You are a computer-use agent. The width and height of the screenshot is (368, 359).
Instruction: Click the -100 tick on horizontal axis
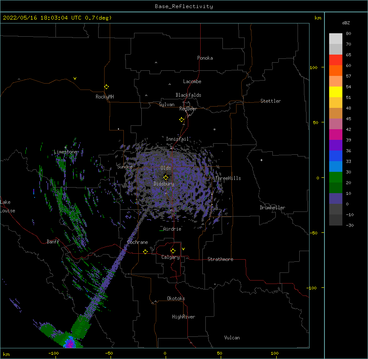coord(53,353)
